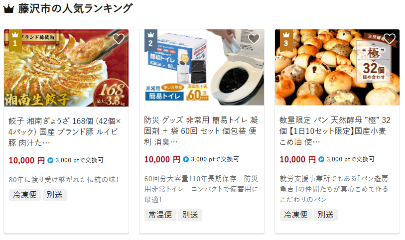Open title link 餃子 湘南ぎょうざ 168個
This screenshot has width=405, height=240.
tap(65, 132)
